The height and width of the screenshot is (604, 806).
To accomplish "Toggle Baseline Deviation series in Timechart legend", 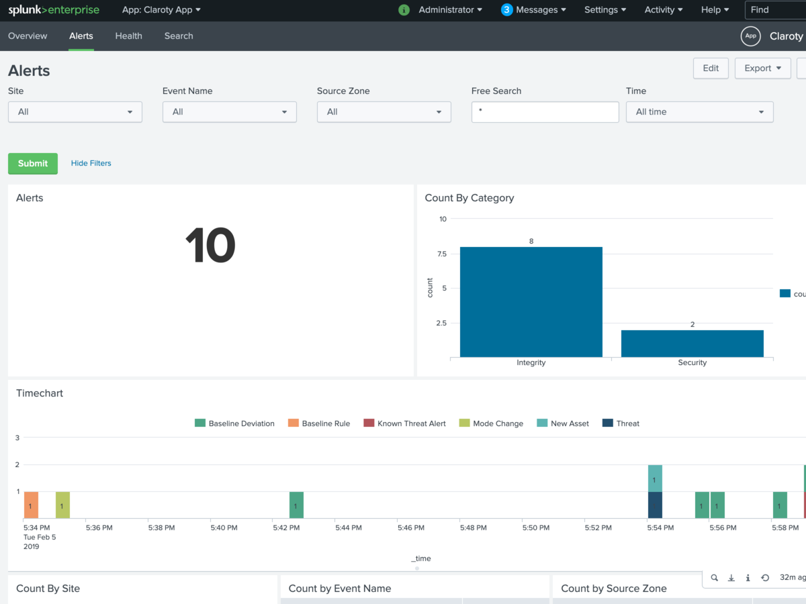I will (234, 423).
